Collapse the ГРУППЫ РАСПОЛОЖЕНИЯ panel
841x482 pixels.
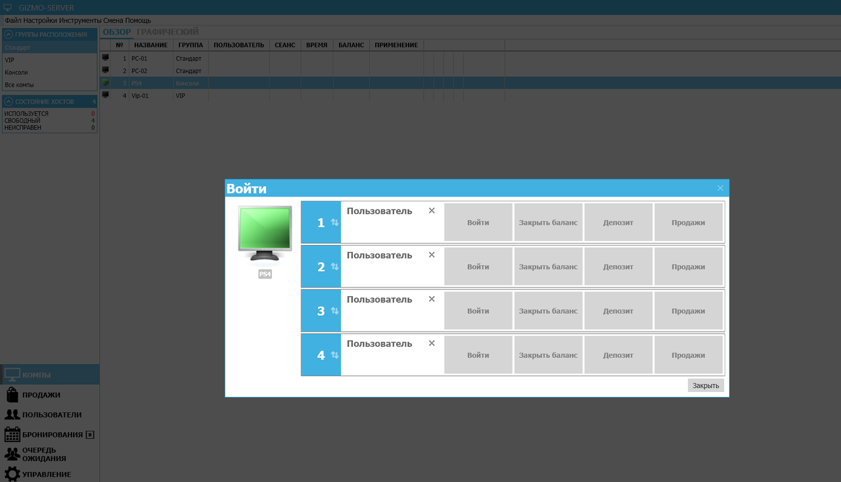point(9,34)
